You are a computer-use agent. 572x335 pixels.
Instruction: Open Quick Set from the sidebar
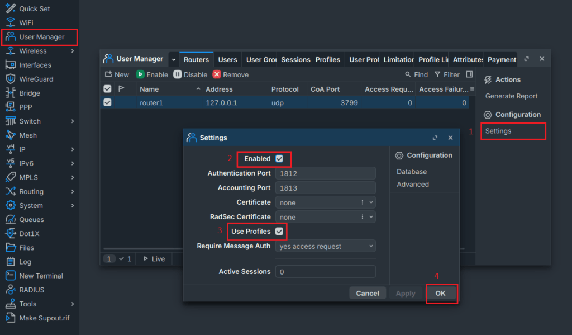coord(34,8)
